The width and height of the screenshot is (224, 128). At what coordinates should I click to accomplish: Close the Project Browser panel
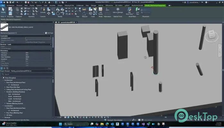pos(53,71)
